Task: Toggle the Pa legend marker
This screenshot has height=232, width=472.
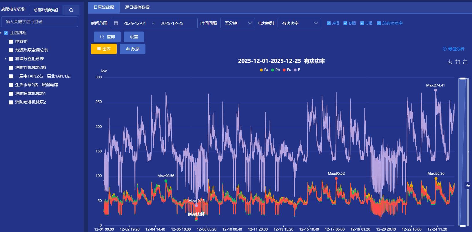Action: (x=261, y=70)
